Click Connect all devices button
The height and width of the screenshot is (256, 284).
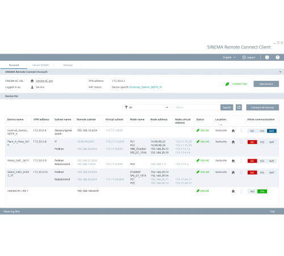tap(262, 108)
